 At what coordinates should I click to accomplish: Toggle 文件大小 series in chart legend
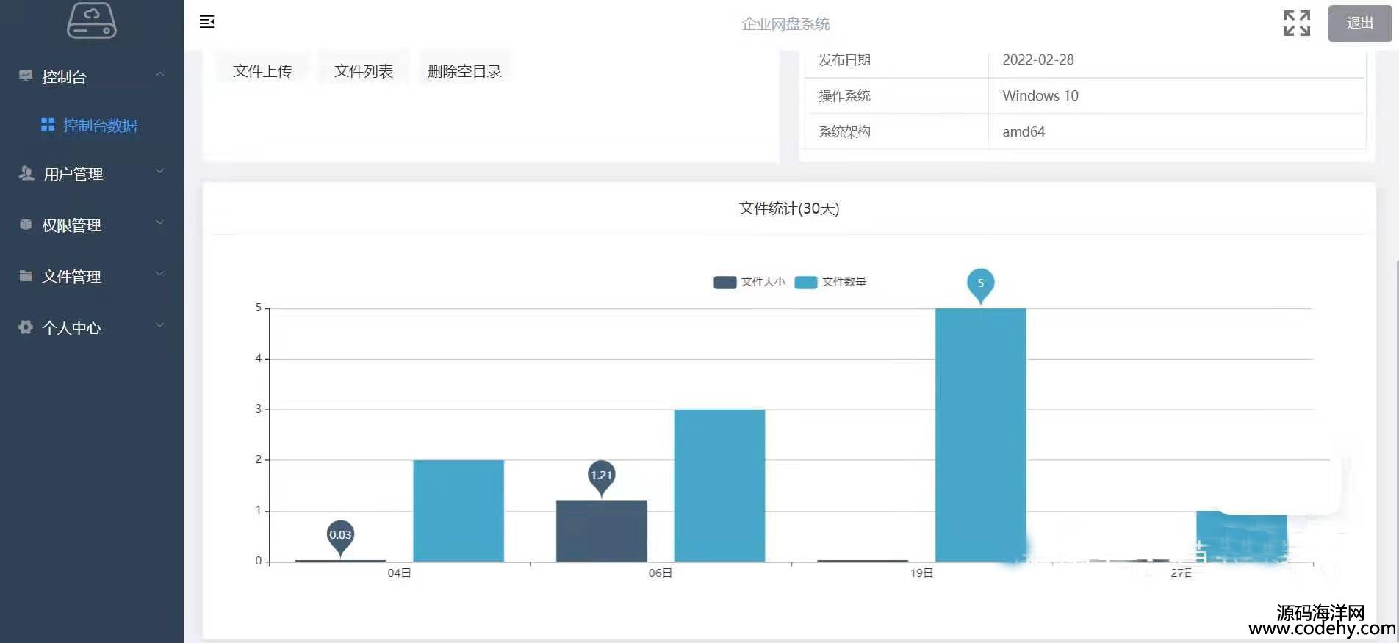click(749, 283)
